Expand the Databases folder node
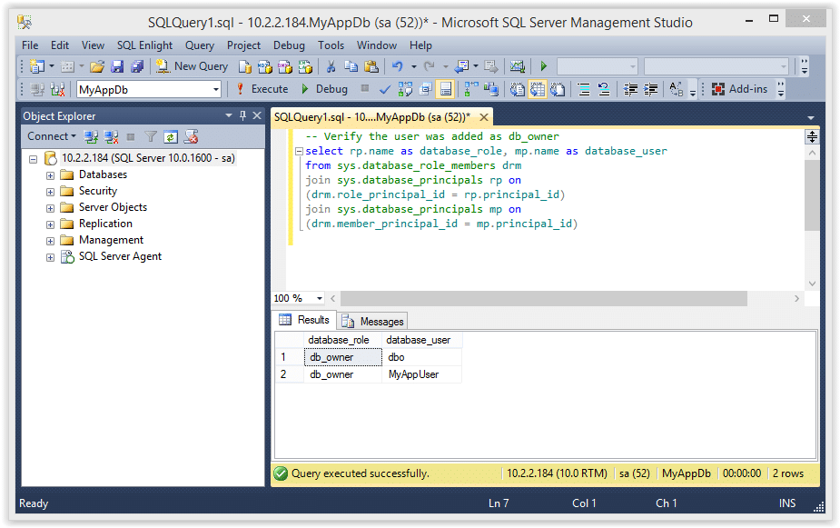The image size is (840, 528). click(x=50, y=175)
